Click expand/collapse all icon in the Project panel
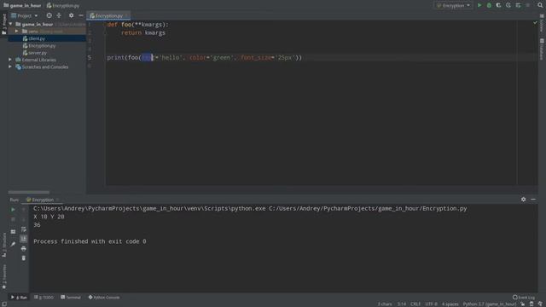The width and height of the screenshot is (546, 307). click(59, 15)
